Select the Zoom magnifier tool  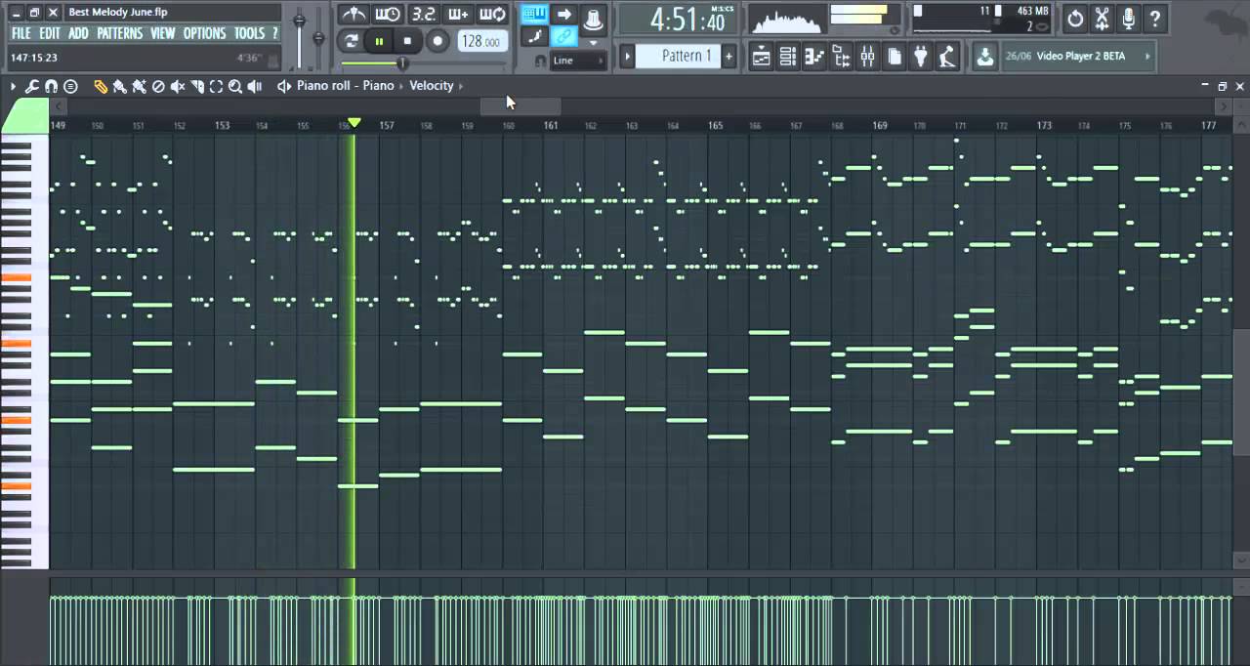pos(235,86)
